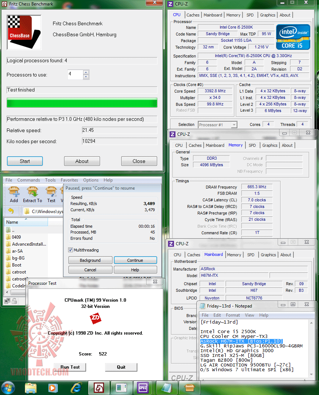The width and height of the screenshot is (319, 395).
Task: Open WinRAR Favorites menu
Action: [x=69, y=180]
